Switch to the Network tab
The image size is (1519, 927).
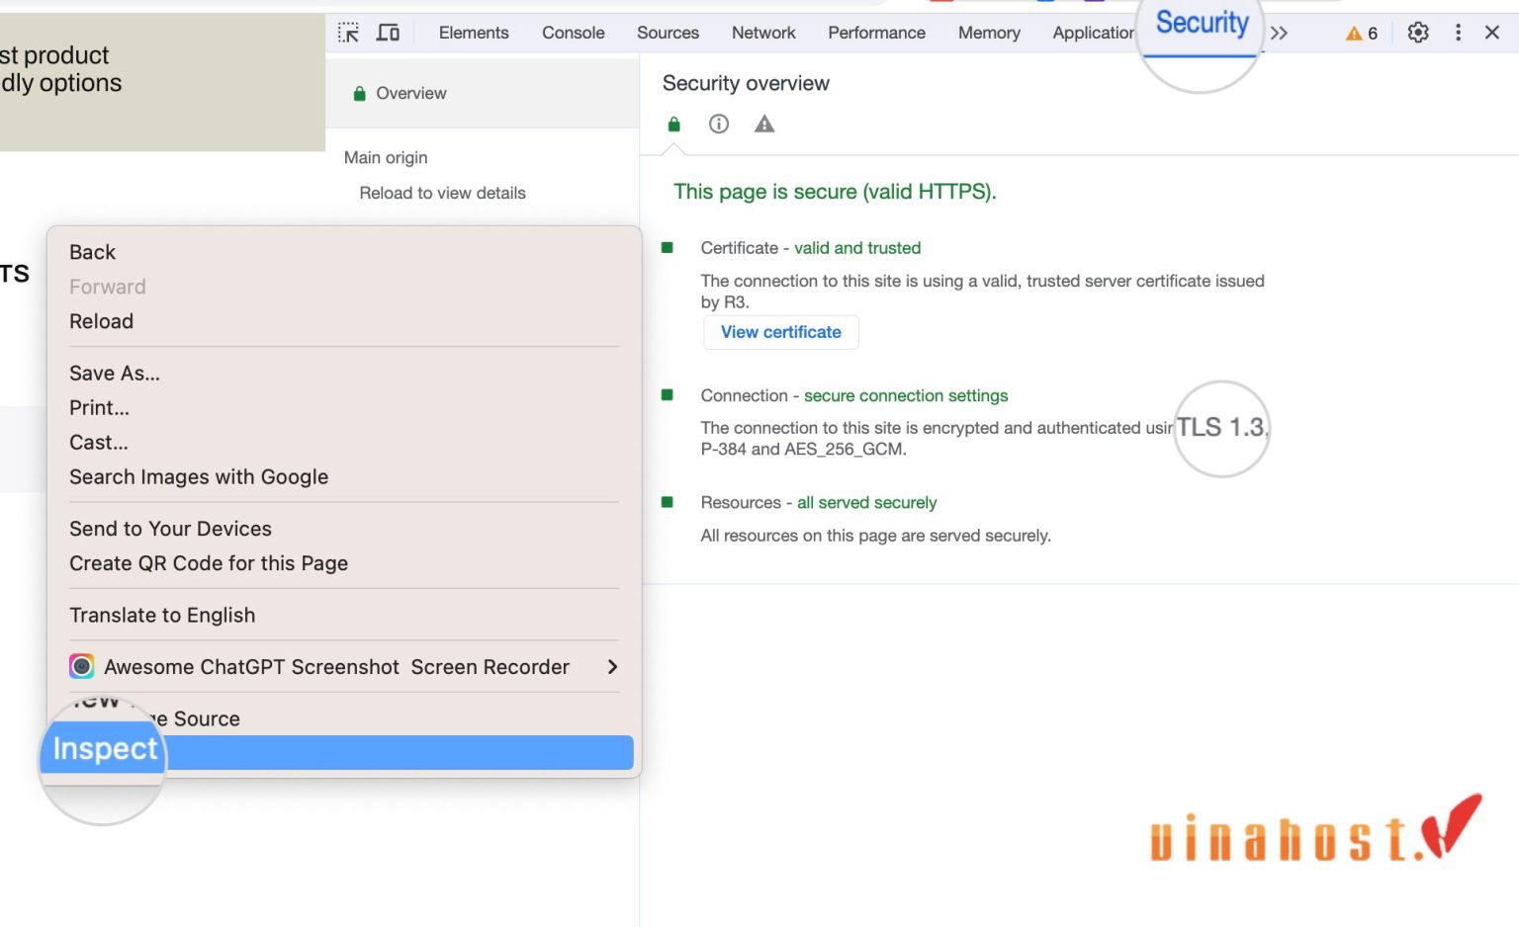(762, 33)
